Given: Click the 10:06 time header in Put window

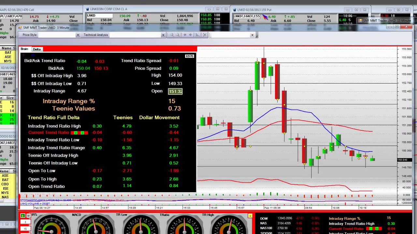Looking at the screenshot, I should pos(347,16).
